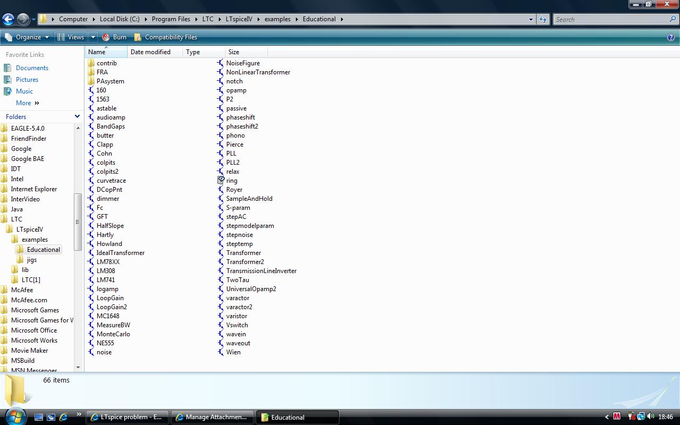
Task: Select the audioamp schematic file icon
Action: click(x=91, y=117)
